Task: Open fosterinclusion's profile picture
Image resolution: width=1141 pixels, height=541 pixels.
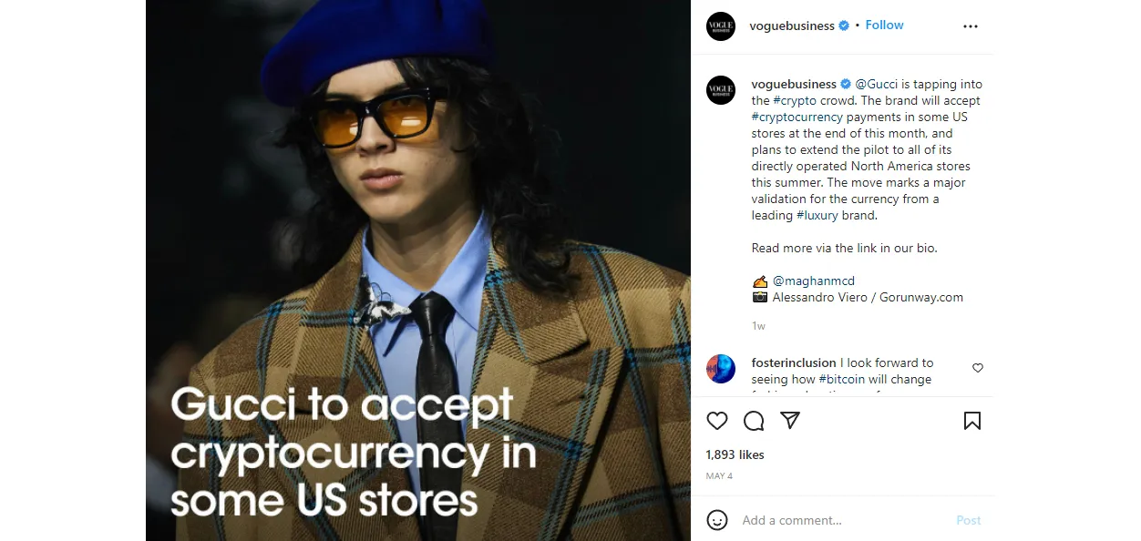Action: click(x=721, y=369)
